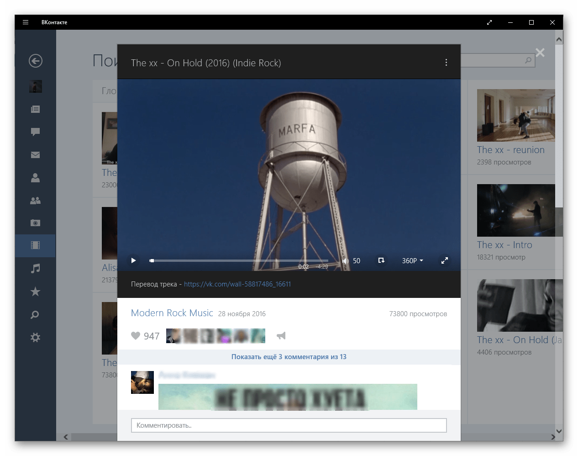Open the vk.com/wall-58817486_16611 link
578x456 pixels.
[x=237, y=284]
